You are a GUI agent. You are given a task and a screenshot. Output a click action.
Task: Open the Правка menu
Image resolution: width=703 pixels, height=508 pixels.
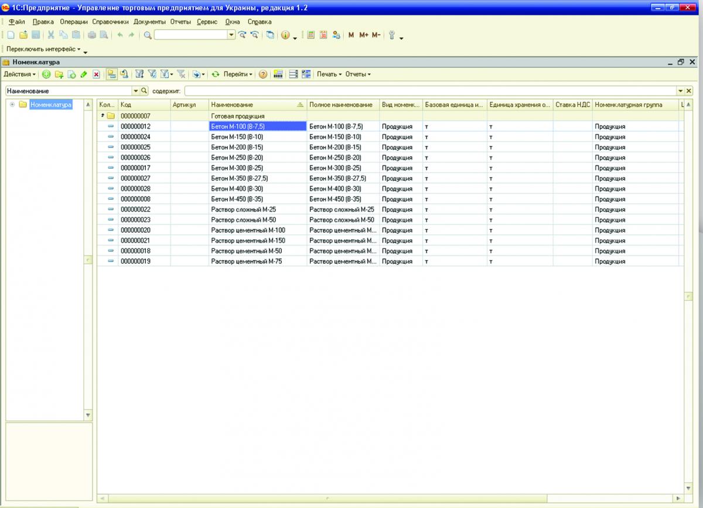pos(43,22)
